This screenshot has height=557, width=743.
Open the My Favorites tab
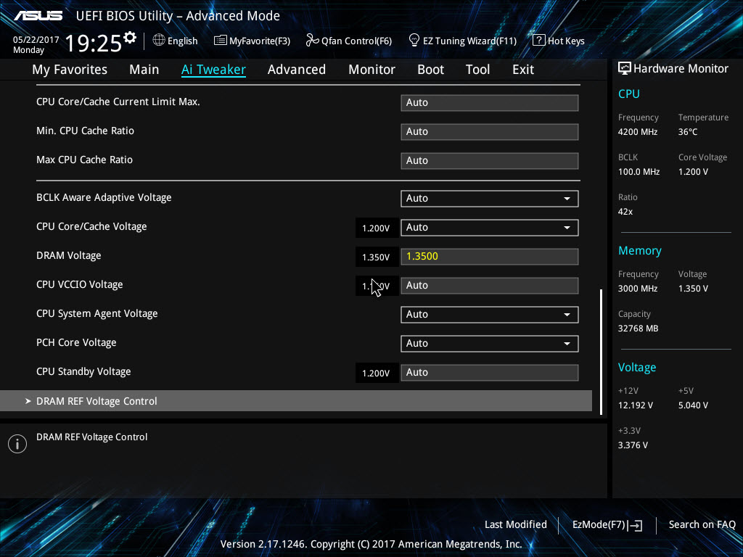coord(70,69)
